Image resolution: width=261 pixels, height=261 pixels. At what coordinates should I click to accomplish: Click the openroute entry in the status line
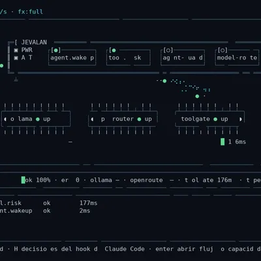tap(146, 180)
